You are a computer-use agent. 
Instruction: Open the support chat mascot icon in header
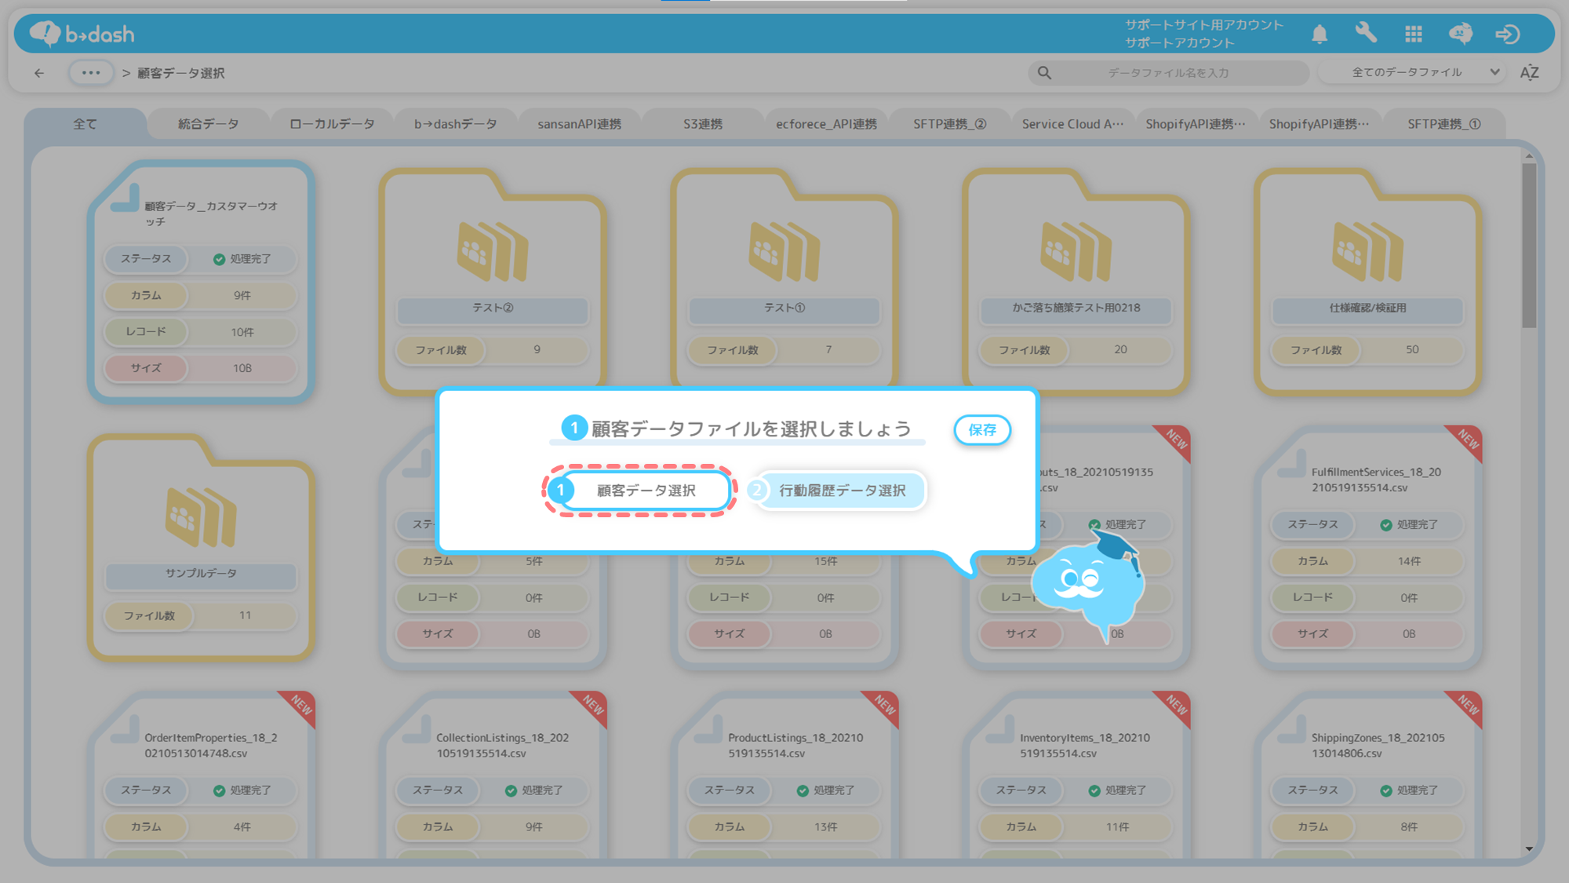[x=1461, y=34]
